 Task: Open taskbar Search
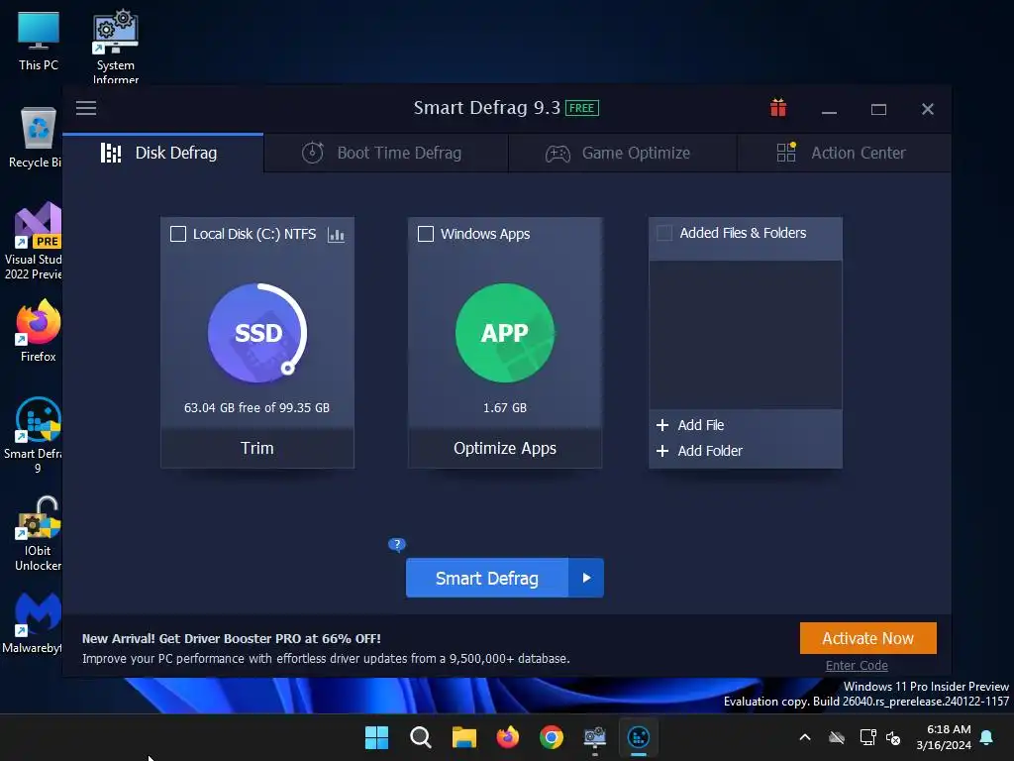pos(420,737)
